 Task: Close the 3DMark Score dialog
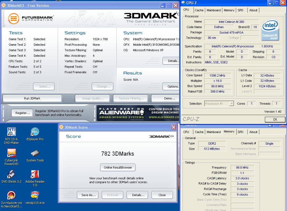[174, 127]
